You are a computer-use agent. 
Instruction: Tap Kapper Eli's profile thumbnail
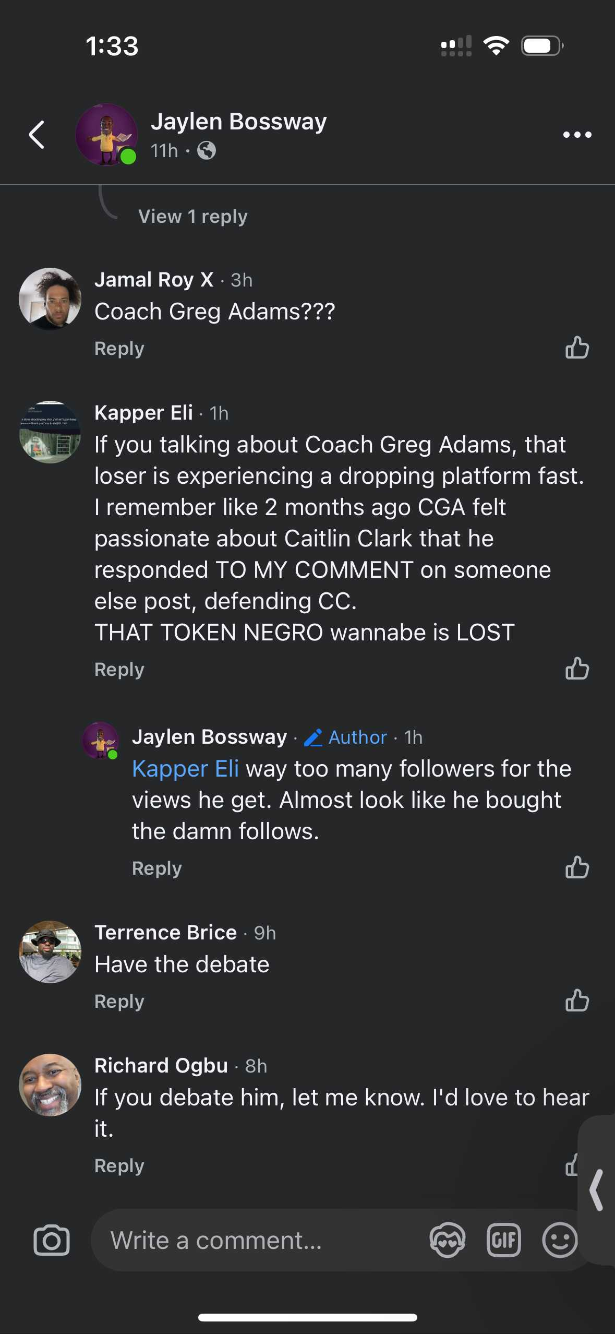point(50,432)
